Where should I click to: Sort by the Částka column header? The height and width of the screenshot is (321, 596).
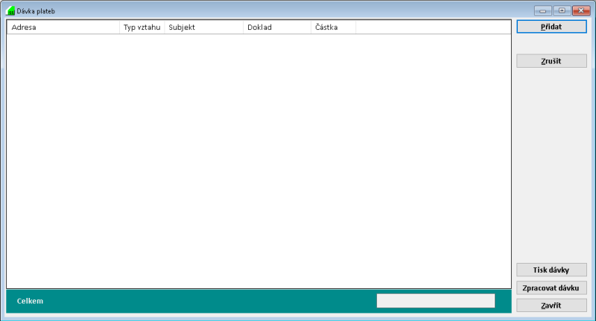tap(332, 28)
